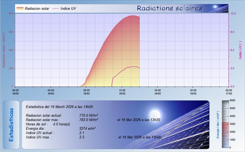The width and height of the screenshot is (245, 152).
Task: Click the left Radiacion solar (W/m²) axis title
Action: pyautogui.click(x=4, y=50)
